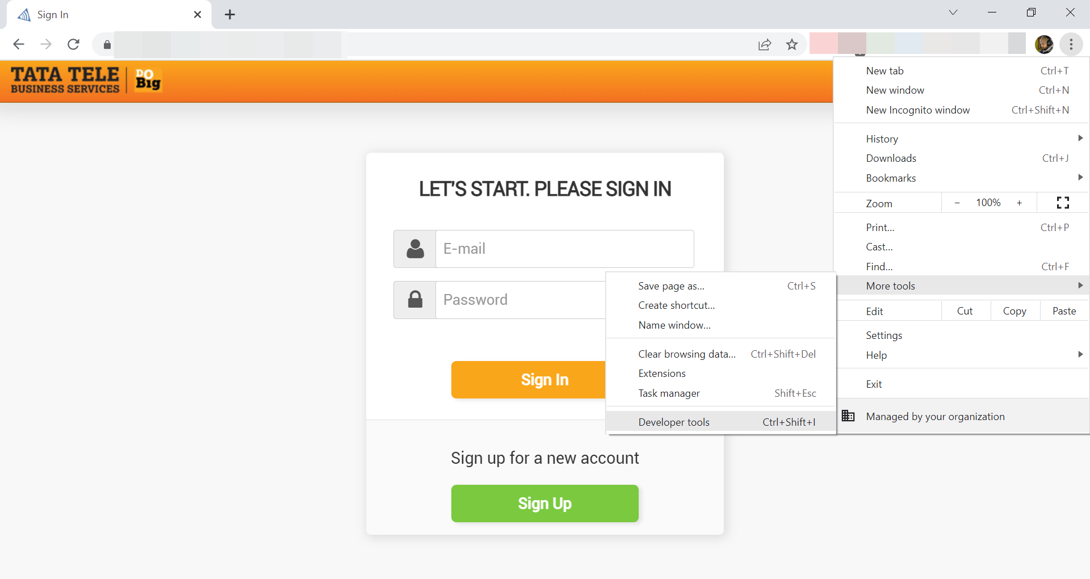This screenshot has width=1090, height=579.
Task: Increase zoom with the plus button
Action: (x=1020, y=203)
